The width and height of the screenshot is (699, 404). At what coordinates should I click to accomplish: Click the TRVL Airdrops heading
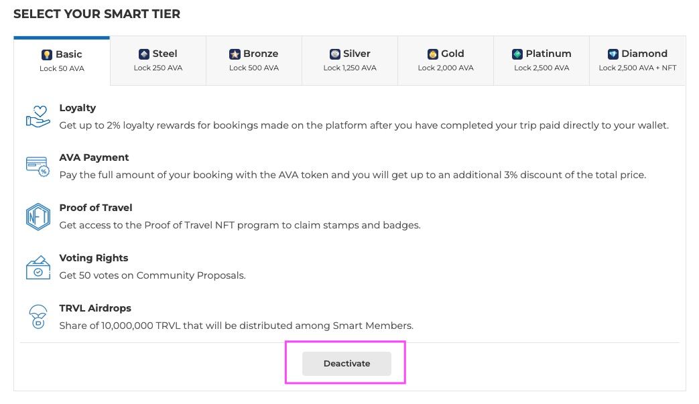click(x=95, y=308)
